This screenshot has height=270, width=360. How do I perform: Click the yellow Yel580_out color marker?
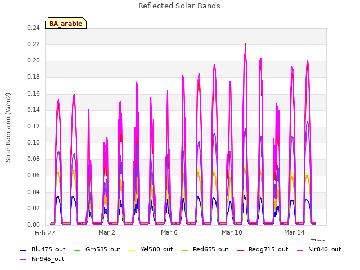(133, 250)
